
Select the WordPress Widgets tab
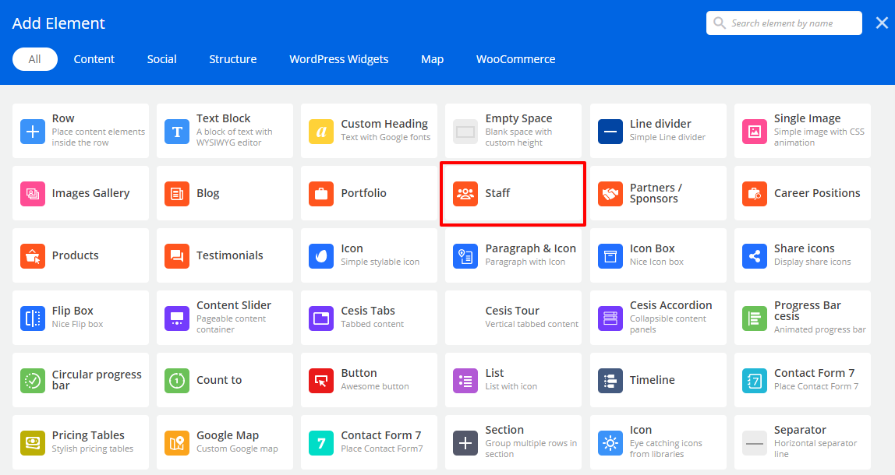pos(338,59)
